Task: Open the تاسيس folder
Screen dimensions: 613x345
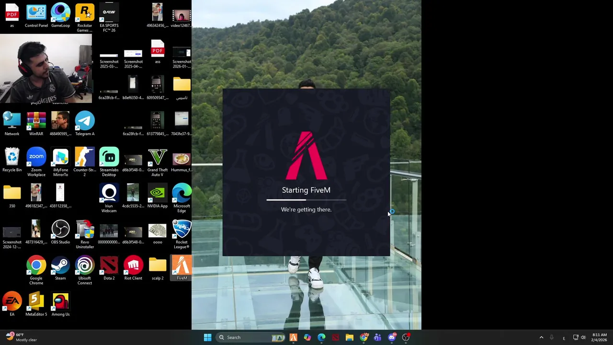Action: pyautogui.click(x=182, y=88)
